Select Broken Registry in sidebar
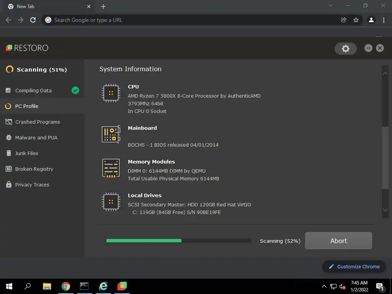 pyautogui.click(x=42, y=169)
